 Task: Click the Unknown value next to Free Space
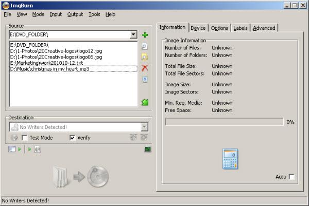222,110
